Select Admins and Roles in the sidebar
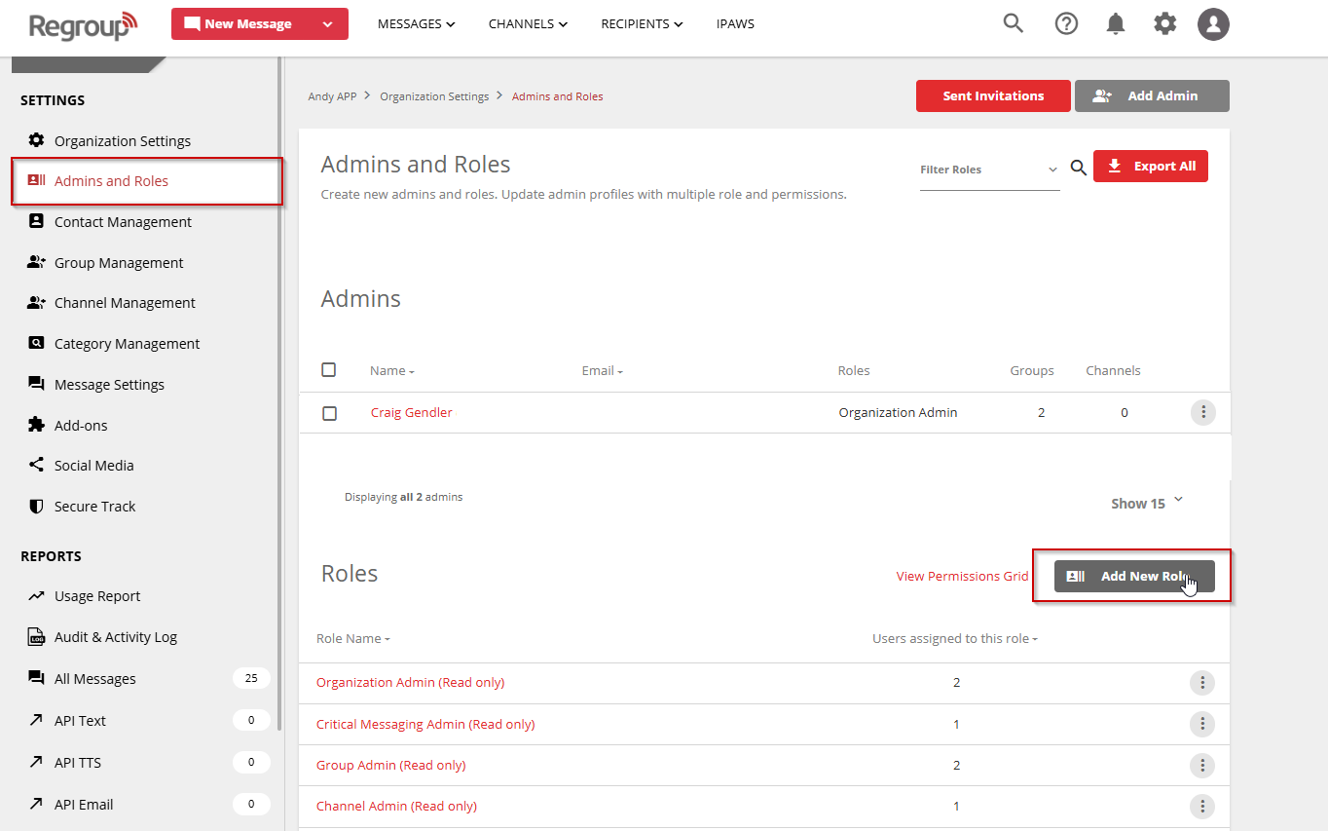 147,181
